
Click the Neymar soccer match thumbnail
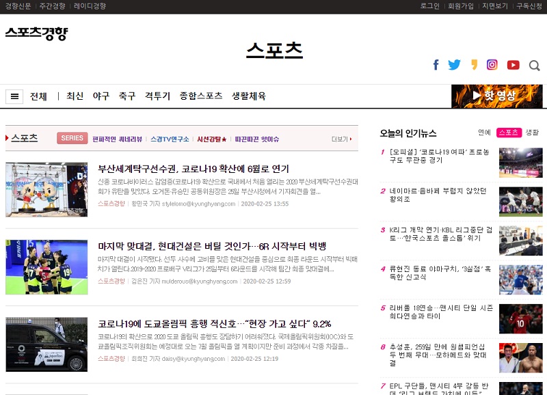[521, 202]
